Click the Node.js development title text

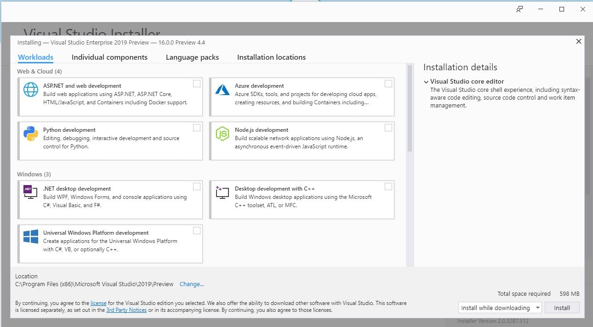262,130
